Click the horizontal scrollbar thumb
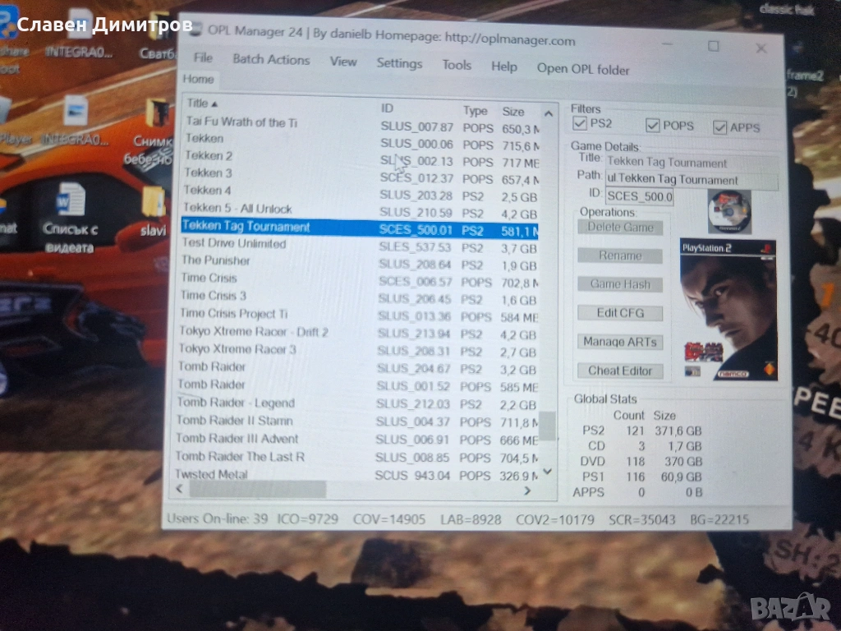Image resolution: width=841 pixels, height=631 pixels. click(x=257, y=489)
